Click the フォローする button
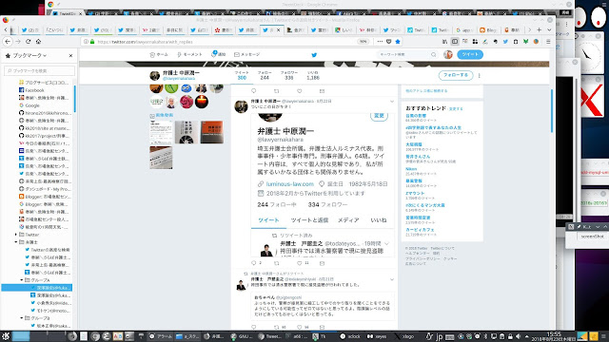The image size is (609, 342). (456, 75)
